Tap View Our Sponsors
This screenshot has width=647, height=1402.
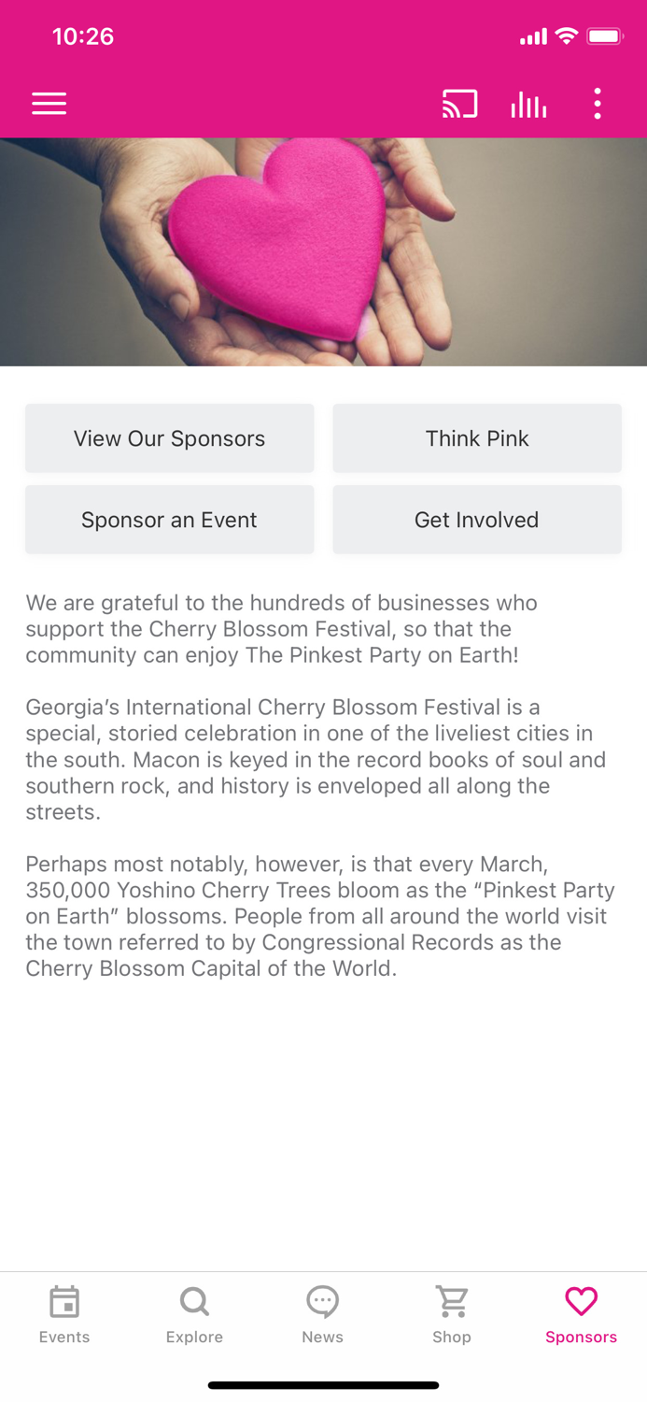[169, 437]
